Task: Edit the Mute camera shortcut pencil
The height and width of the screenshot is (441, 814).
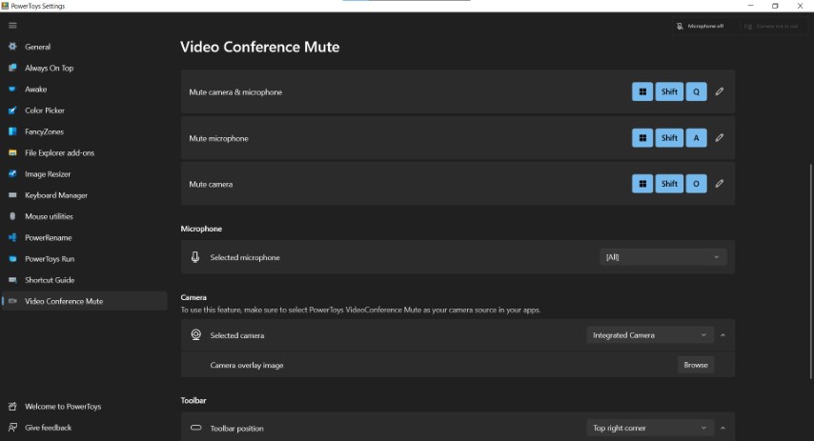Action: [x=720, y=184]
